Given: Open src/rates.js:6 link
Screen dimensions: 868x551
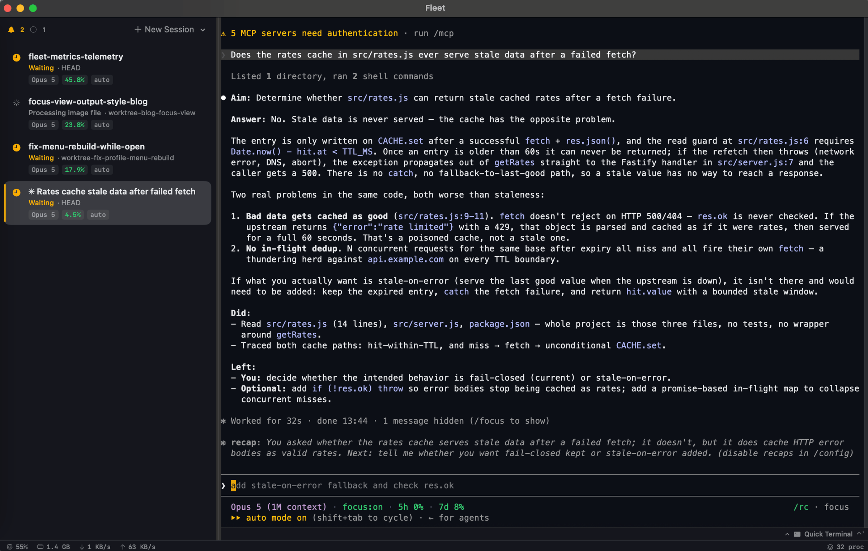Looking at the screenshot, I should point(773,141).
